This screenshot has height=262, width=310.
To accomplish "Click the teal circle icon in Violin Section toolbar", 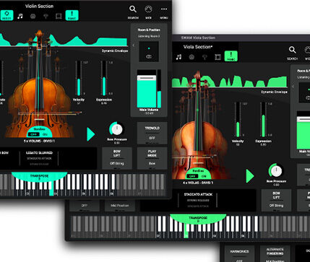I will [x=7, y=15].
